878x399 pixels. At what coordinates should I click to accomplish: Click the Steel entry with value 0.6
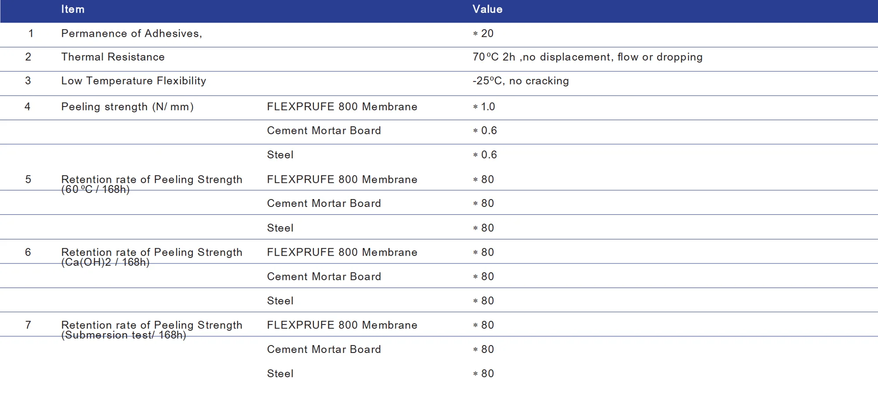(x=280, y=155)
